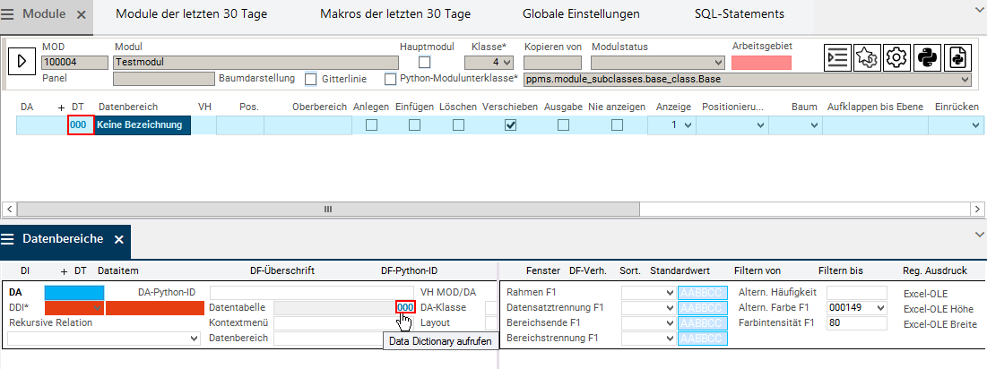Close the Module tab with its X
Image resolution: width=987 pixels, height=369 pixels.
click(x=81, y=14)
